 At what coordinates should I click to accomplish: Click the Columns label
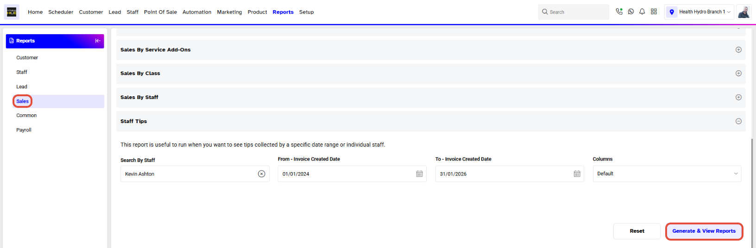pyautogui.click(x=603, y=159)
